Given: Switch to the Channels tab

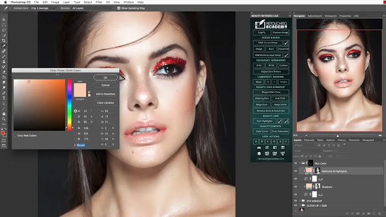Looking at the screenshot, I should click(x=309, y=140).
